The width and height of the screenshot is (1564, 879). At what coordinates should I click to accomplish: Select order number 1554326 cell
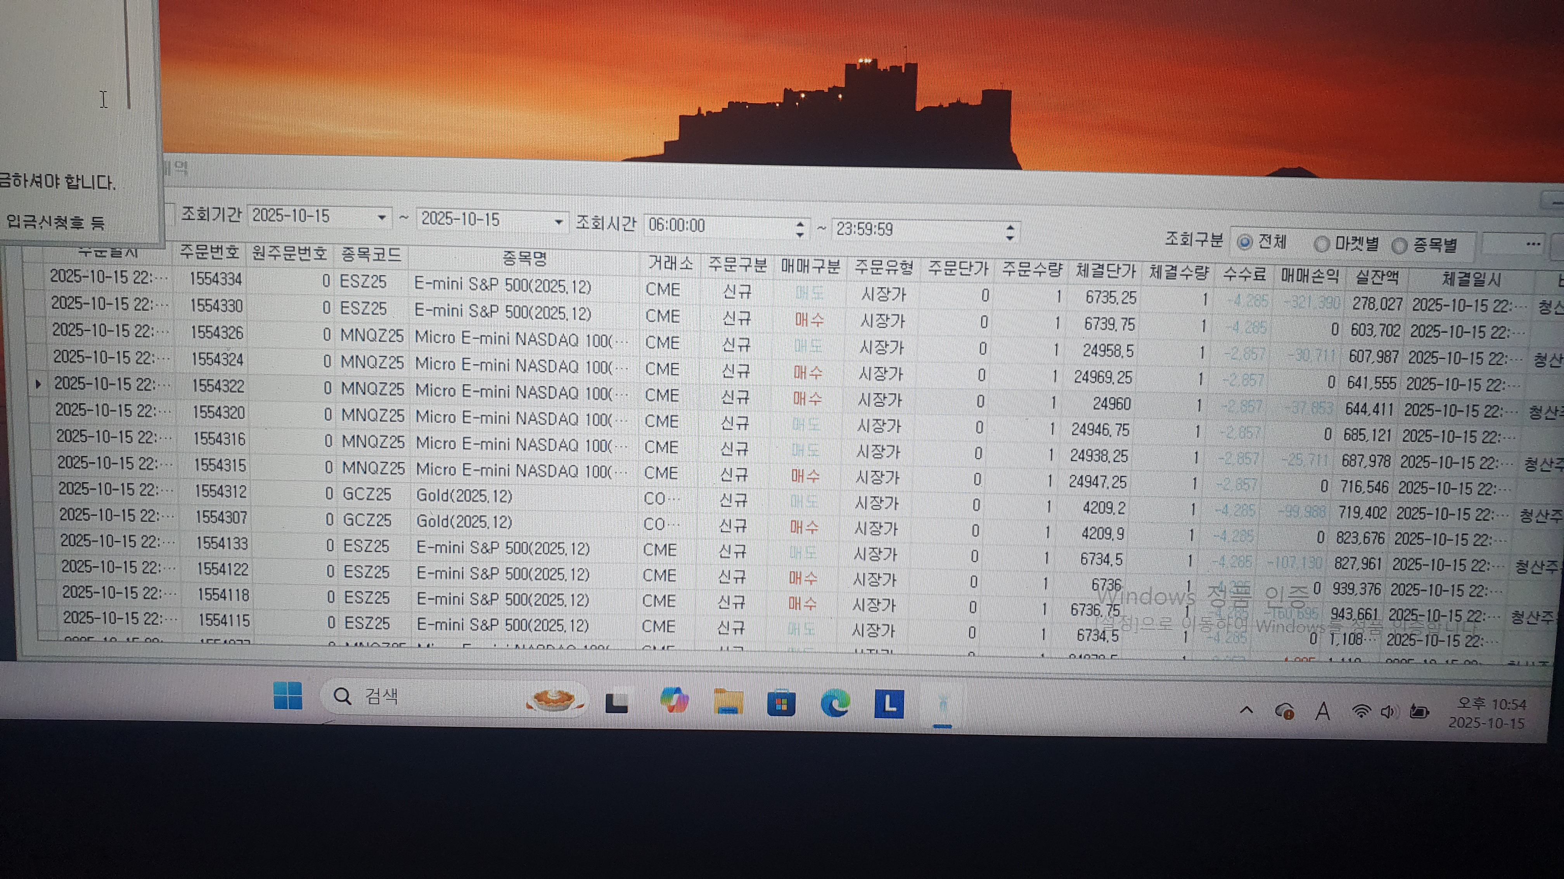(217, 333)
